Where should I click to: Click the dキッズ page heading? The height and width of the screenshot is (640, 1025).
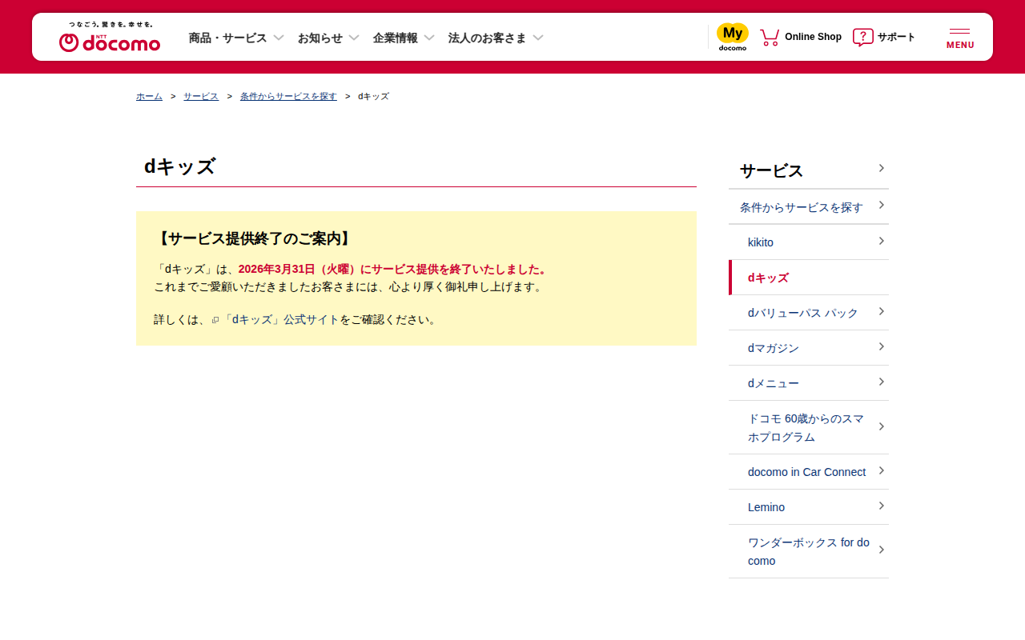click(180, 166)
